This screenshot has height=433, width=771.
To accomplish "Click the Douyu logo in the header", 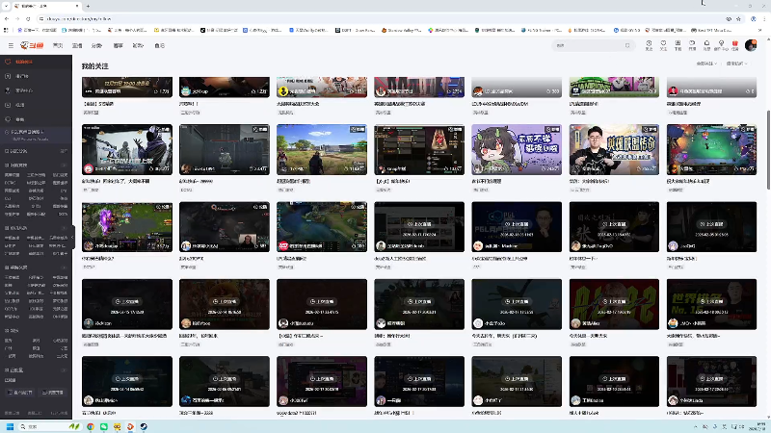I will point(32,45).
